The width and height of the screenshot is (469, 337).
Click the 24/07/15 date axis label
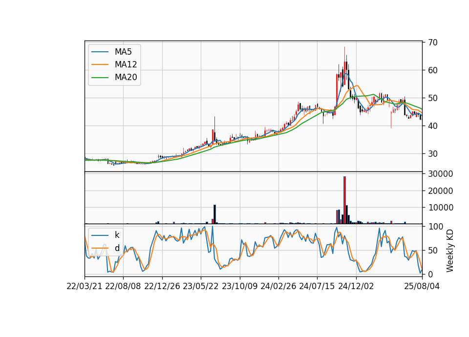pos(317,287)
